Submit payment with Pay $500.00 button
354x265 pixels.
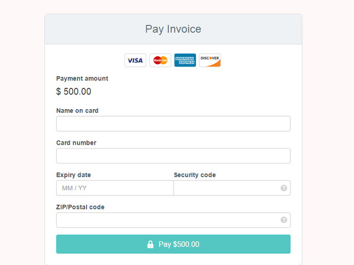pos(173,244)
